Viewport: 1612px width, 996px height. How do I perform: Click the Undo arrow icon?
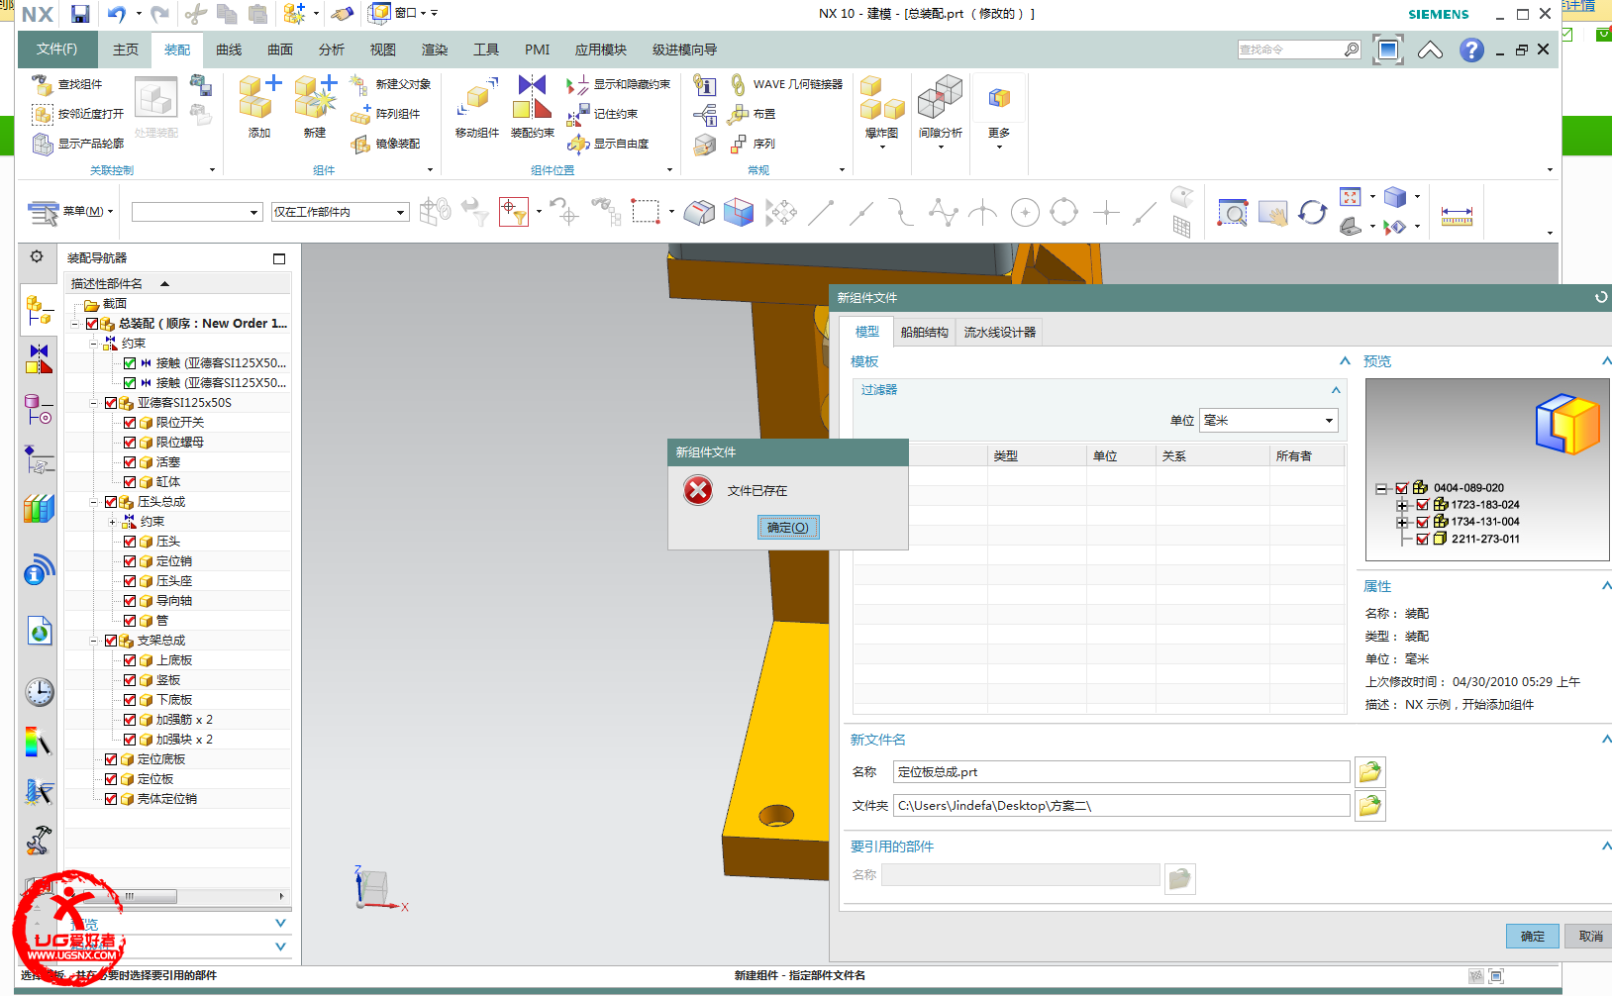(x=117, y=14)
